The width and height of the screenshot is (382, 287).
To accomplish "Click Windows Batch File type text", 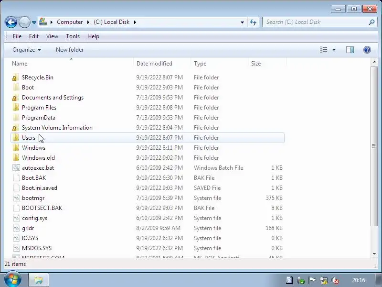I will point(219,168).
